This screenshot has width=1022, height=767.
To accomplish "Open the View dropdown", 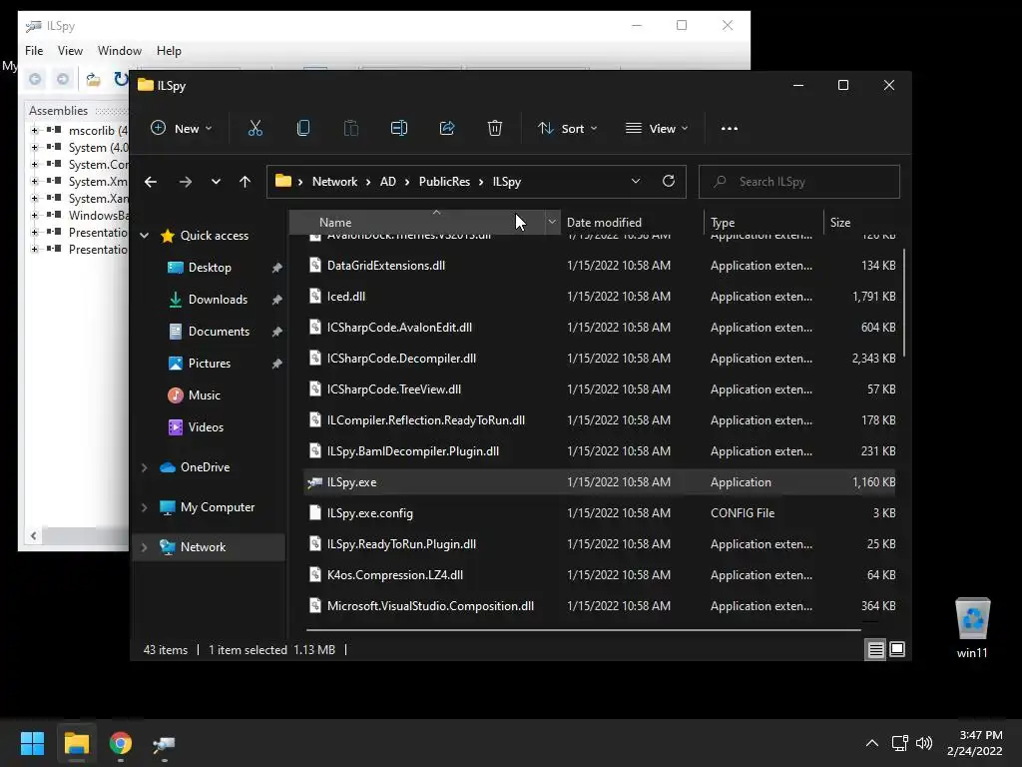I will coord(657,129).
